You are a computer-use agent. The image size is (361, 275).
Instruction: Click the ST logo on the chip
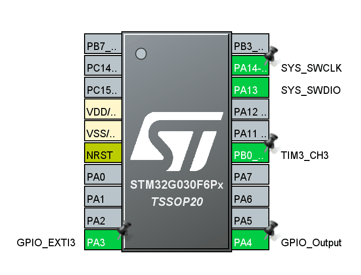point(177,141)
